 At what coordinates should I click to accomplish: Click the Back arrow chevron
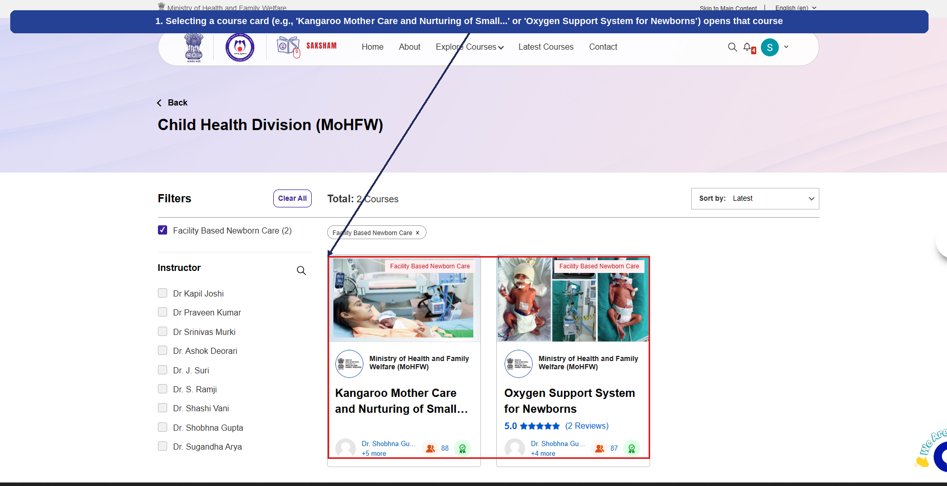[x=159, y=103]
